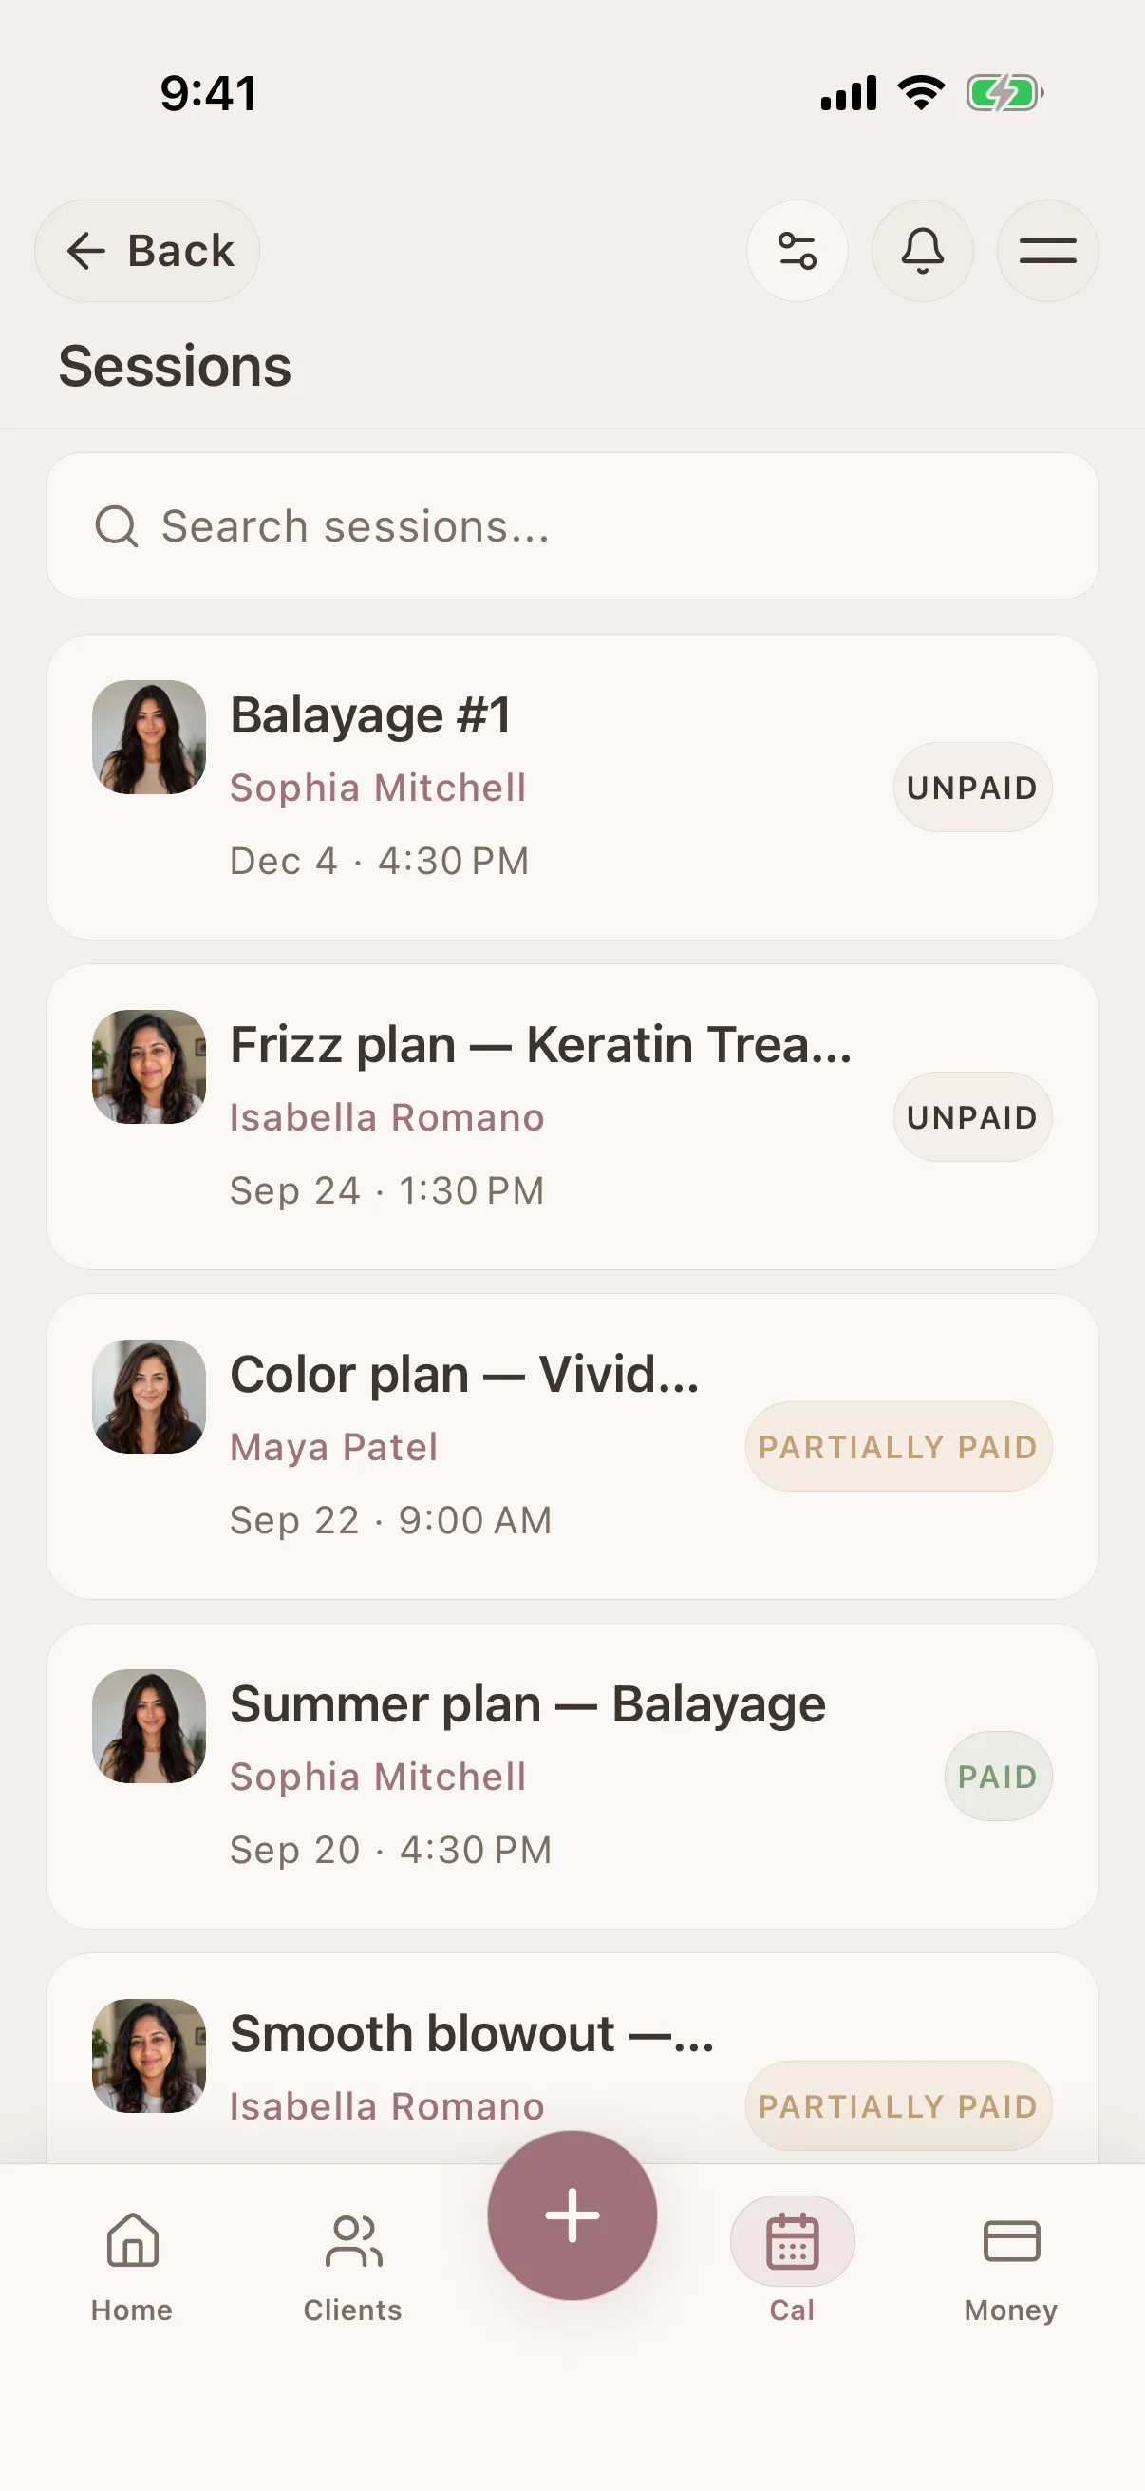Image resolution: width=1145 pixels, height=2491 pixels.
Task: Select Maya Patel client name link
Action: tap(333, 1448)
